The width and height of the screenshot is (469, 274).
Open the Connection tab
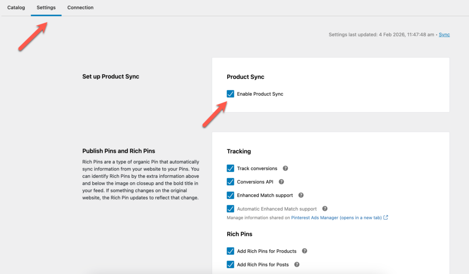coord(80,7)
